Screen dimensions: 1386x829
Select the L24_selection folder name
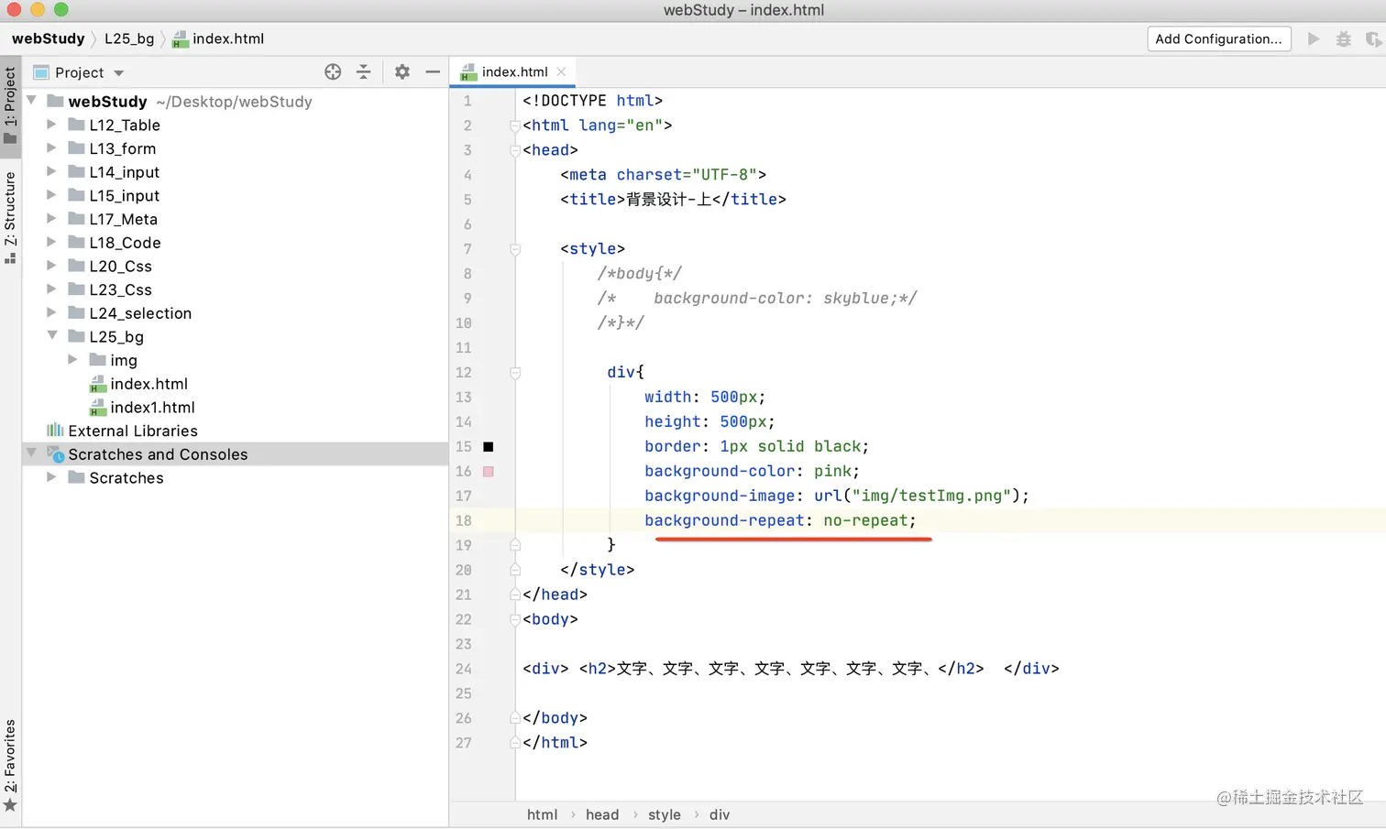click(x=140, y=313)
